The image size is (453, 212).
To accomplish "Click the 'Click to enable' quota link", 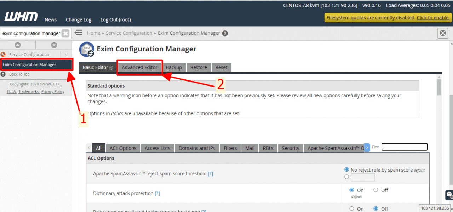I will pyautogui.click(x=433, y=18).
